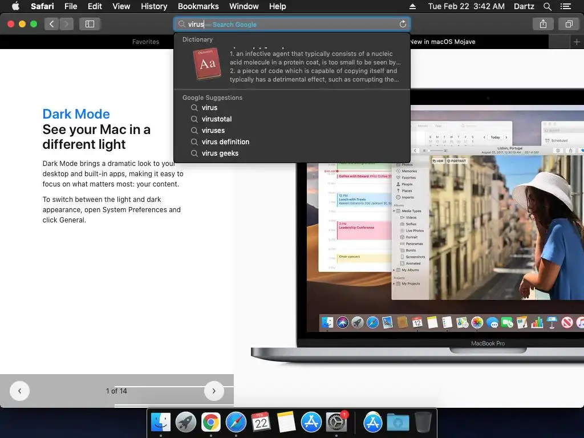
Task: Reload page using address bar icon
Action: point(403,24)
